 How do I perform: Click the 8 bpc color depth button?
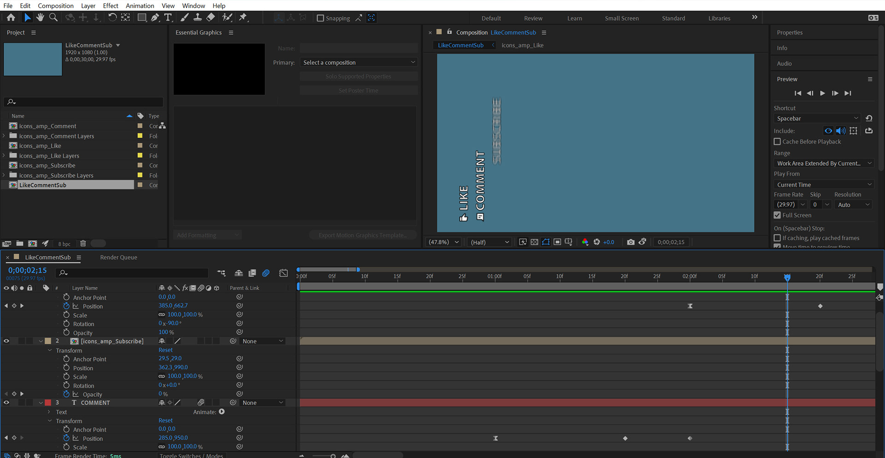65,244
